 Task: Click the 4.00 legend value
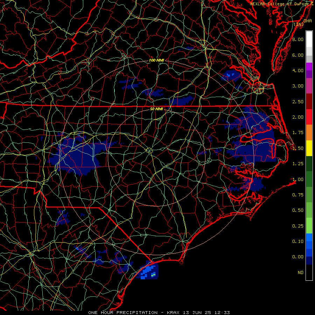298,70
